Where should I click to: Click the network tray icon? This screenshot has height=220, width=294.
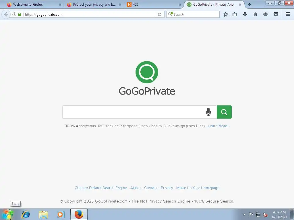[258, 215]
